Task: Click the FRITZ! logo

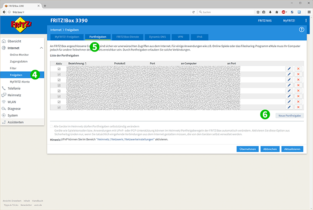Action: [x=21, y=25]
